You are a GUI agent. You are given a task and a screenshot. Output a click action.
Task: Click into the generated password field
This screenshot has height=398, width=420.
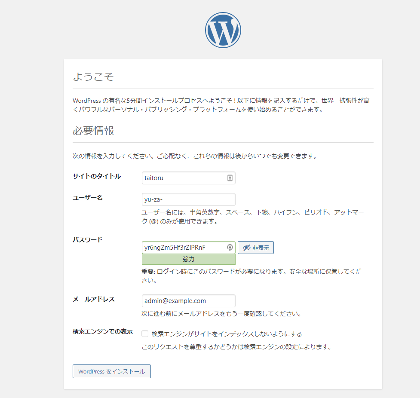click(x=189, y=248)
